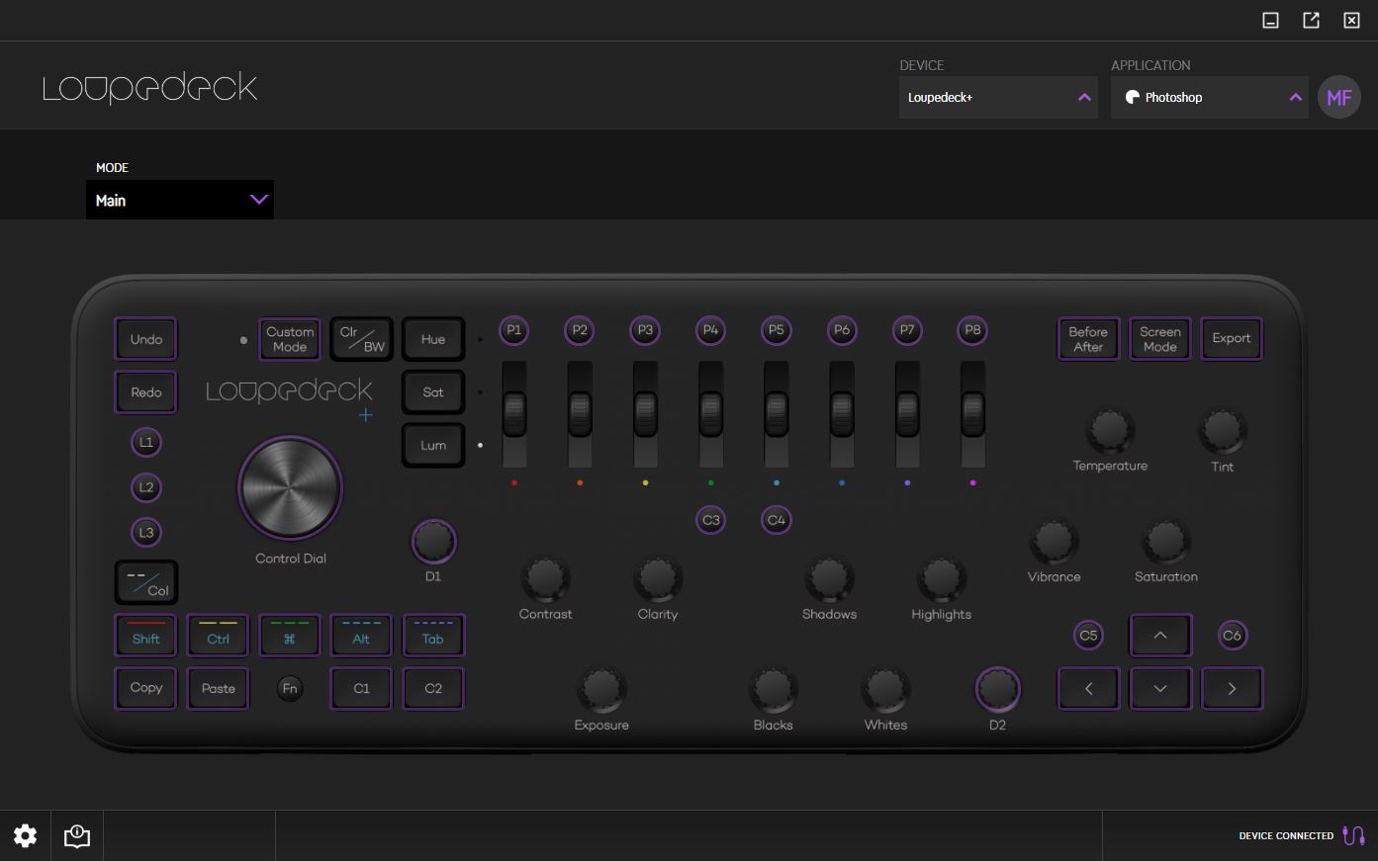The height and width of the screenshot is (861, 1378).
Task: Click the Undo key
Action: pyautogui.click(x=146, y=339)
